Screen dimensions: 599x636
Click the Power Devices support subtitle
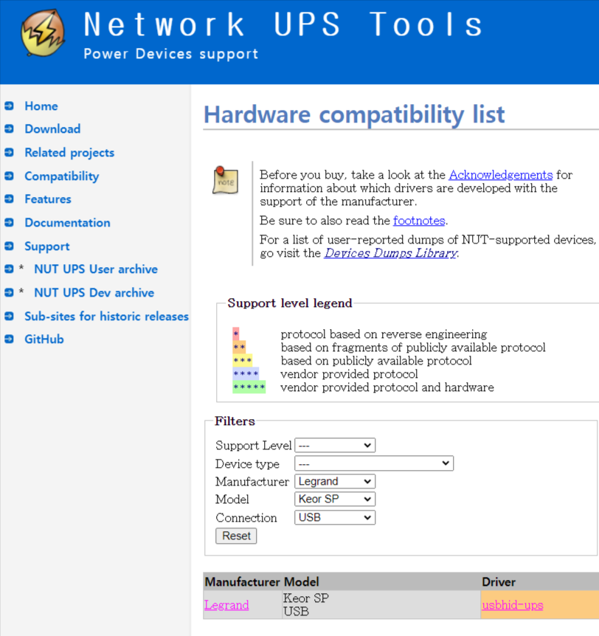coord(170,54)
